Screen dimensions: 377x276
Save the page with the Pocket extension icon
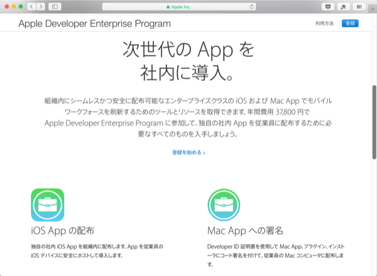click(328, 7)
